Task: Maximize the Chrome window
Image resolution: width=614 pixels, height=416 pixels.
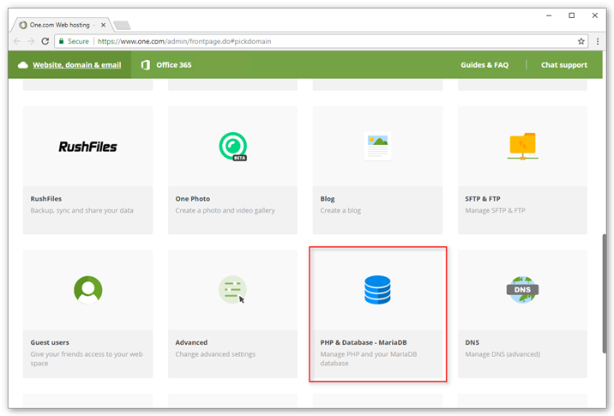Action: tap(572, 15)
